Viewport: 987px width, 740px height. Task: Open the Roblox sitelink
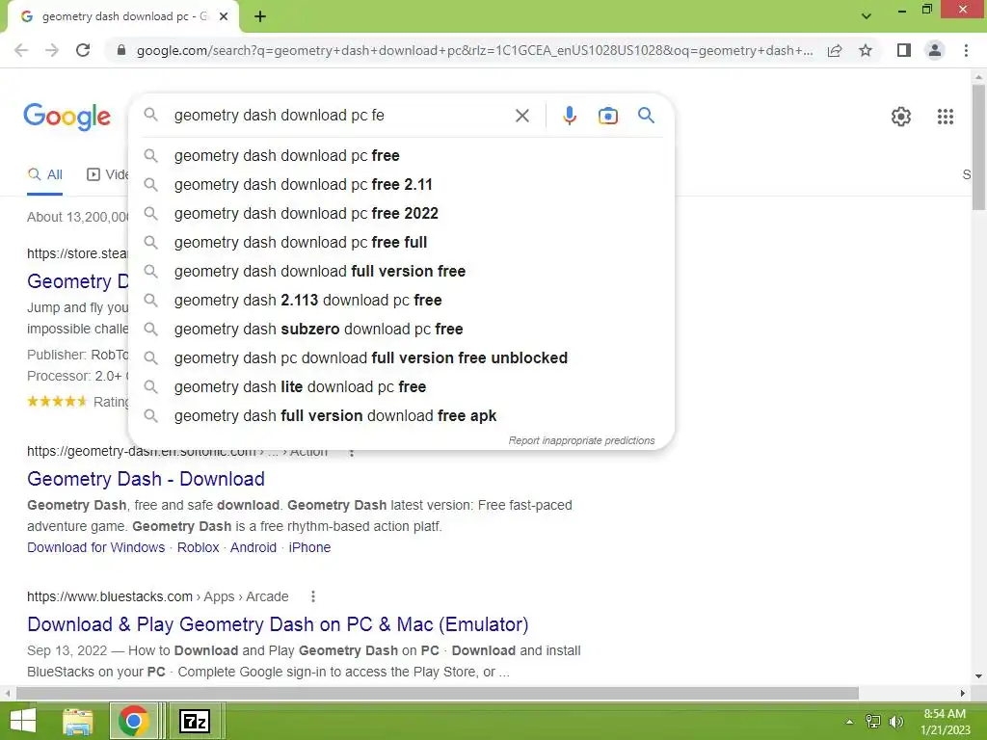pos(198,547)
